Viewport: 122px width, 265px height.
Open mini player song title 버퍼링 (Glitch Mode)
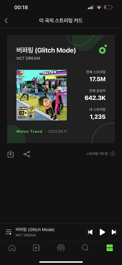pos(35,230)
